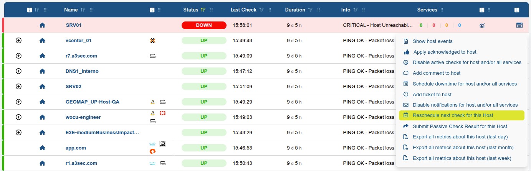
Task: Click the firewall icon on wocu-engineer row
Action: [162, 113]
